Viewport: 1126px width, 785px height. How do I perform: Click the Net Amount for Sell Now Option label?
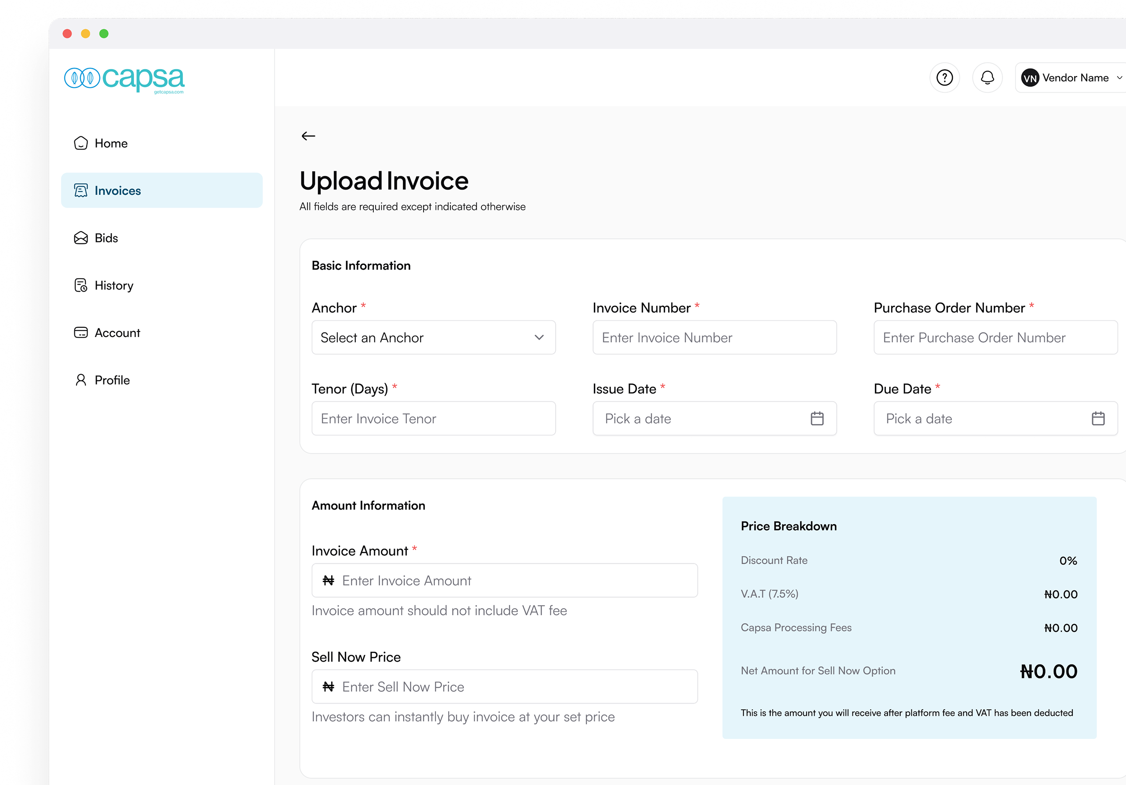pyautogui.click(x=818, y=671)
